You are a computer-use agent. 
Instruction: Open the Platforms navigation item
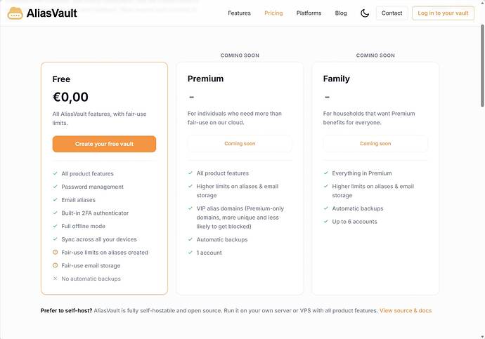pos(309,13)
